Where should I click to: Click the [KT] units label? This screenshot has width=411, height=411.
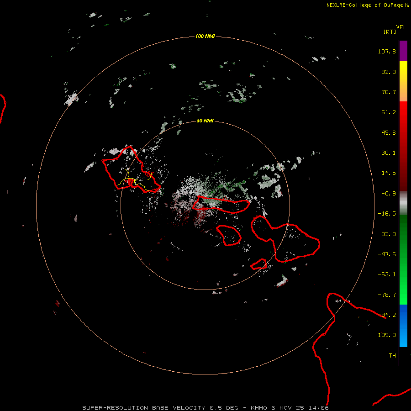390,32
